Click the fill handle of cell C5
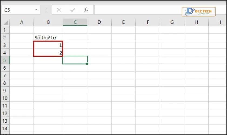This screenshot has height=135, width=227. point(87,64)
